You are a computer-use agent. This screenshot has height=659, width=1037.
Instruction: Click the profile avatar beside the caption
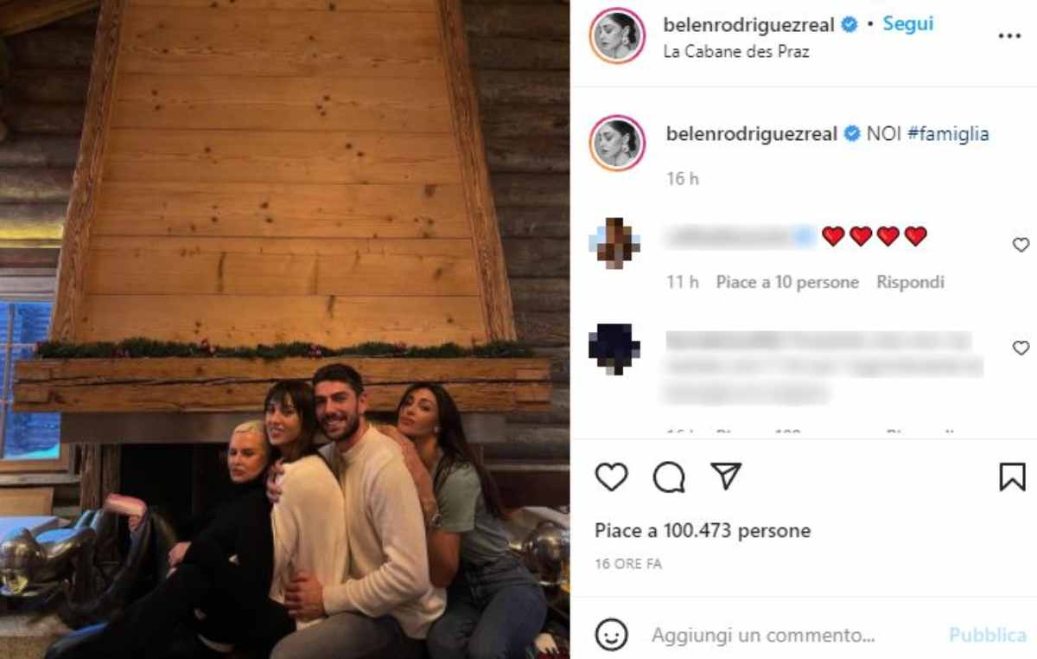pyautogui.click(x=617, y=134)
